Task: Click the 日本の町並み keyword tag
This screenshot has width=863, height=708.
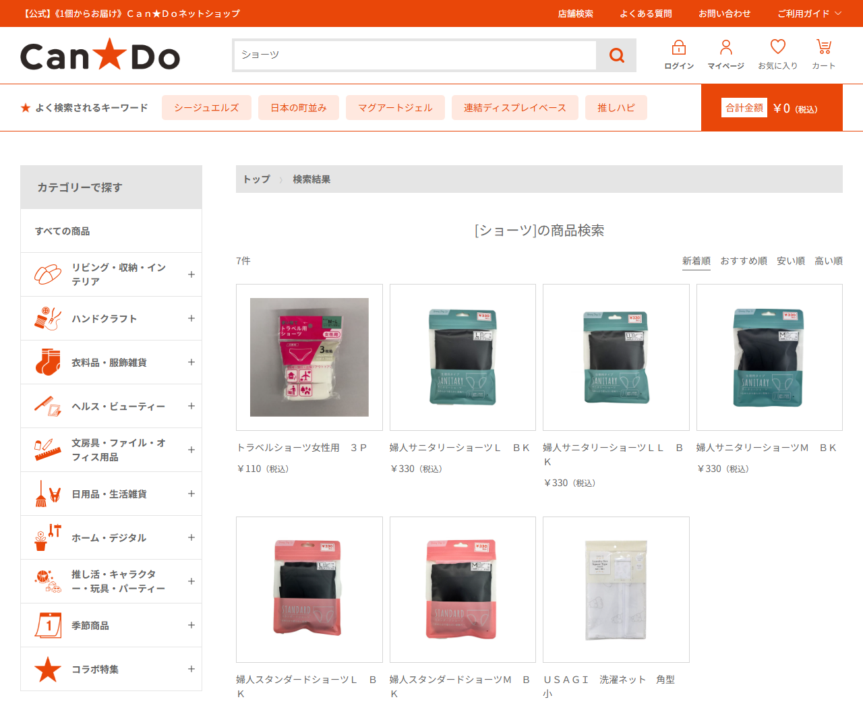Action: pos(299,107)
